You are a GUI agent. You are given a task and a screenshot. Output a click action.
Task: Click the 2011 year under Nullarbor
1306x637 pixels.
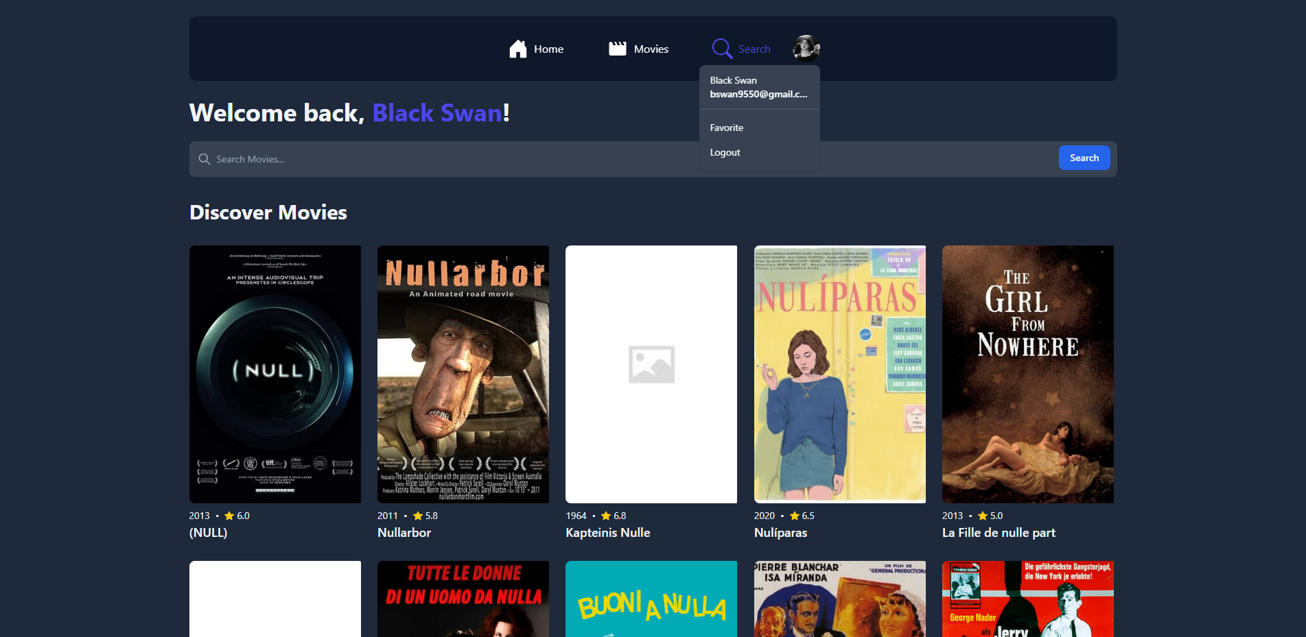click(388, 516)
